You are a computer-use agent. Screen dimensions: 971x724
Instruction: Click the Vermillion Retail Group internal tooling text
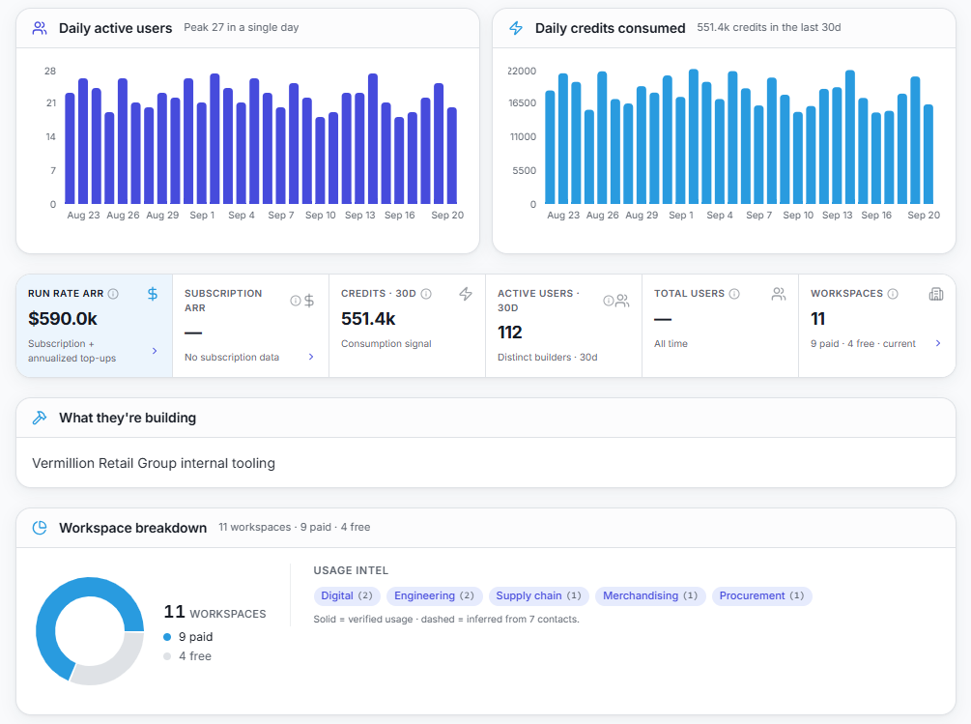[154, 463]
